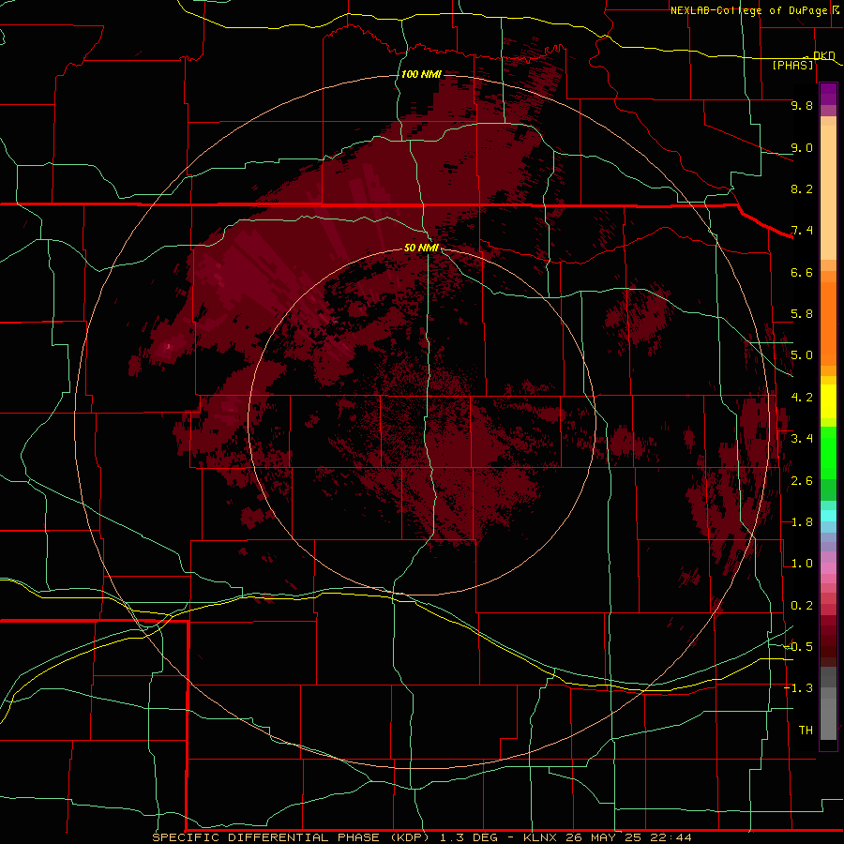Pick the orange band of the color scale
Screen dimensions: 844x844
coord(828,323)
